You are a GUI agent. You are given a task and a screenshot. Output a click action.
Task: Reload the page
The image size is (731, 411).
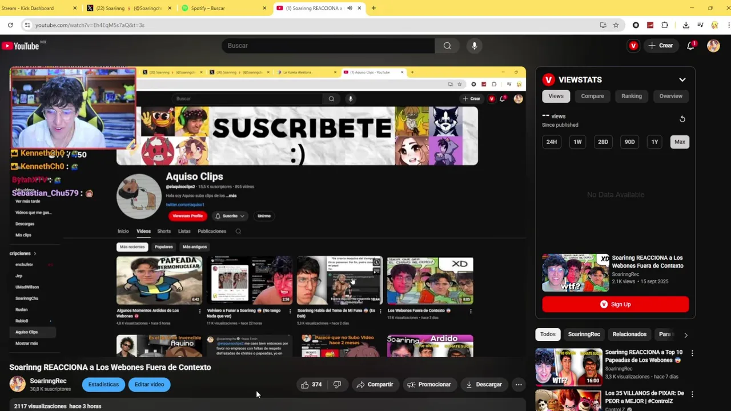10,25
